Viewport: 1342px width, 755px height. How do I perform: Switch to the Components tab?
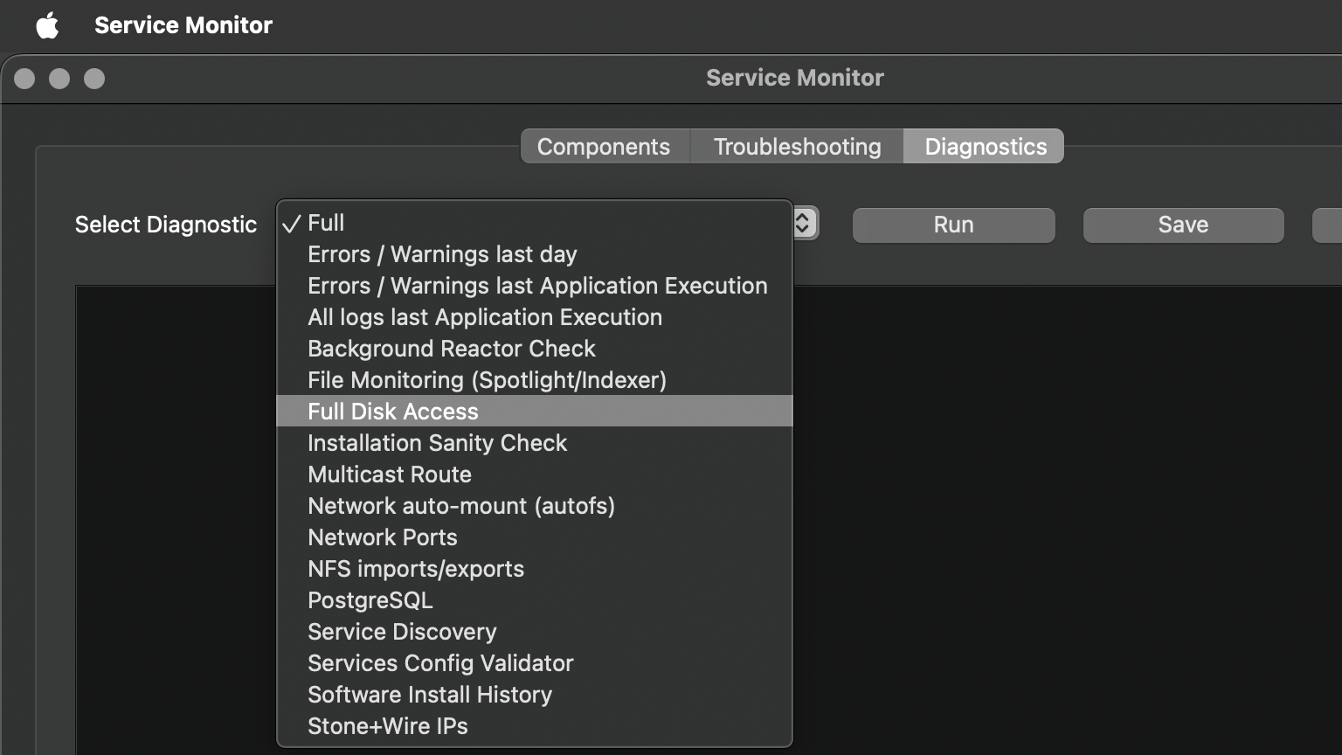(604, 147)
